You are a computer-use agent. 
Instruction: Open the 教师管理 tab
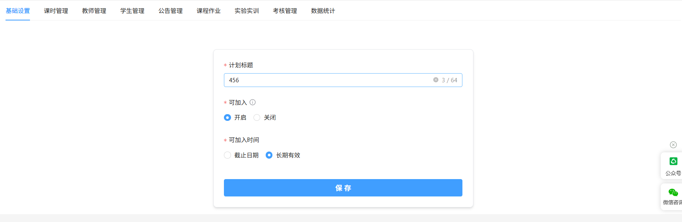pos(94,11)
